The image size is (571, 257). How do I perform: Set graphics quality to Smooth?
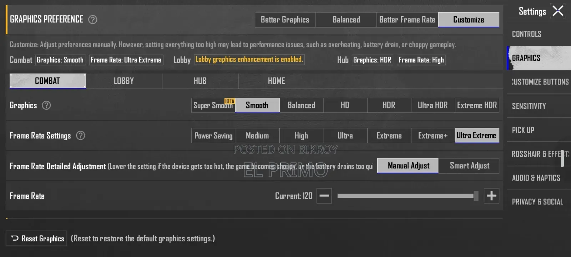[257, 105]
